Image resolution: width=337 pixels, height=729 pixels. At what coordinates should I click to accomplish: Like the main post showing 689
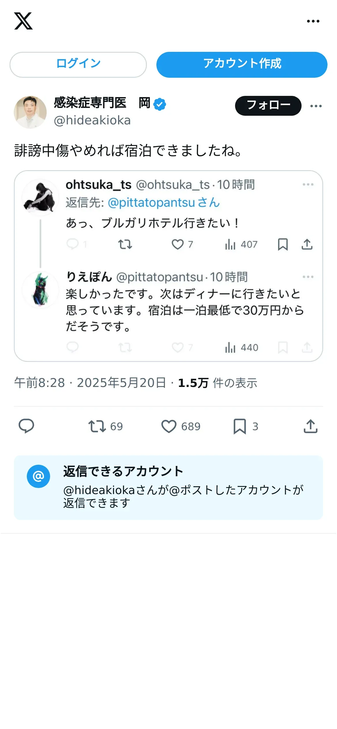169,426
